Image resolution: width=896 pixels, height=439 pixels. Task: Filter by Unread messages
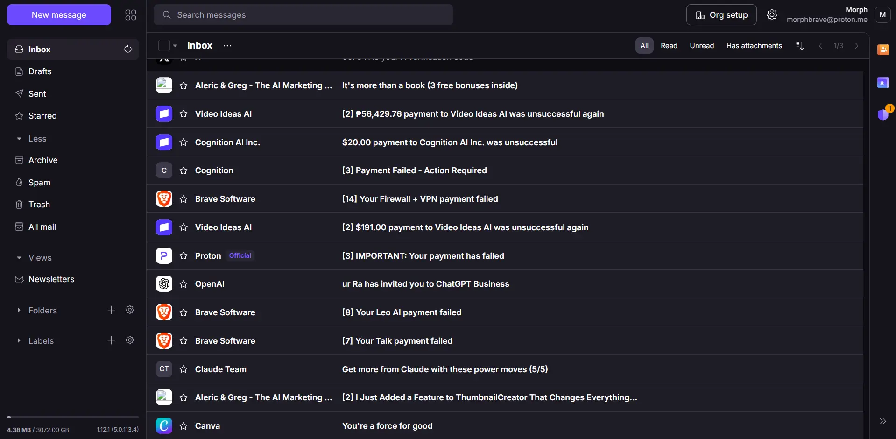(x=702, y=46)
